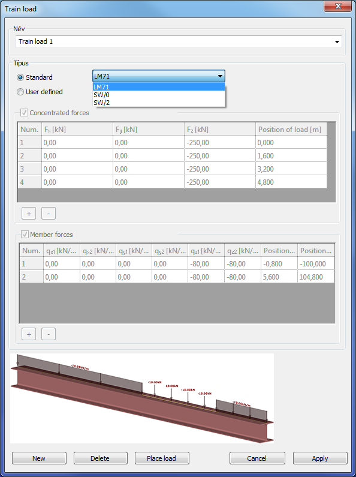Collapse the LM71 standard type dropdown
Screen dimensions: 356x477
pos(159,76)
